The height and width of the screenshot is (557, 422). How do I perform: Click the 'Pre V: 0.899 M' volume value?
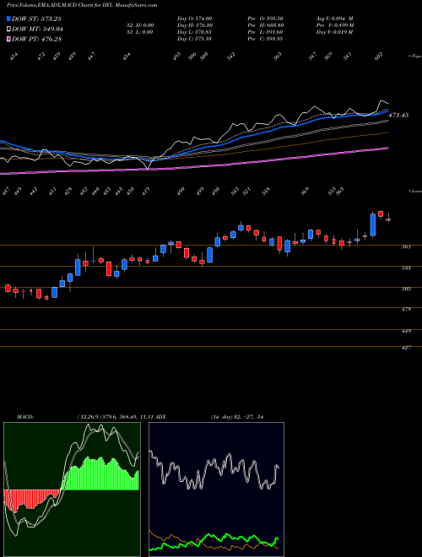coord(335,25)
